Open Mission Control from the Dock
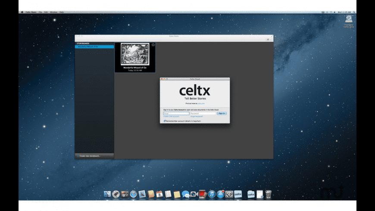The image size is (375, 211). click(125, 194)
